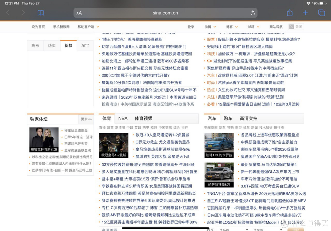
Task: Open the 博客 dropdown menu
Action: pyautogui.click(x=231, y=27)
